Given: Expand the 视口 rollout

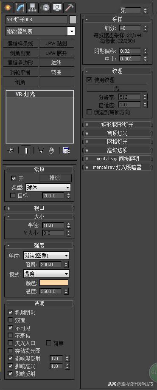Looking at the screenshot, I should click(39, 208).
